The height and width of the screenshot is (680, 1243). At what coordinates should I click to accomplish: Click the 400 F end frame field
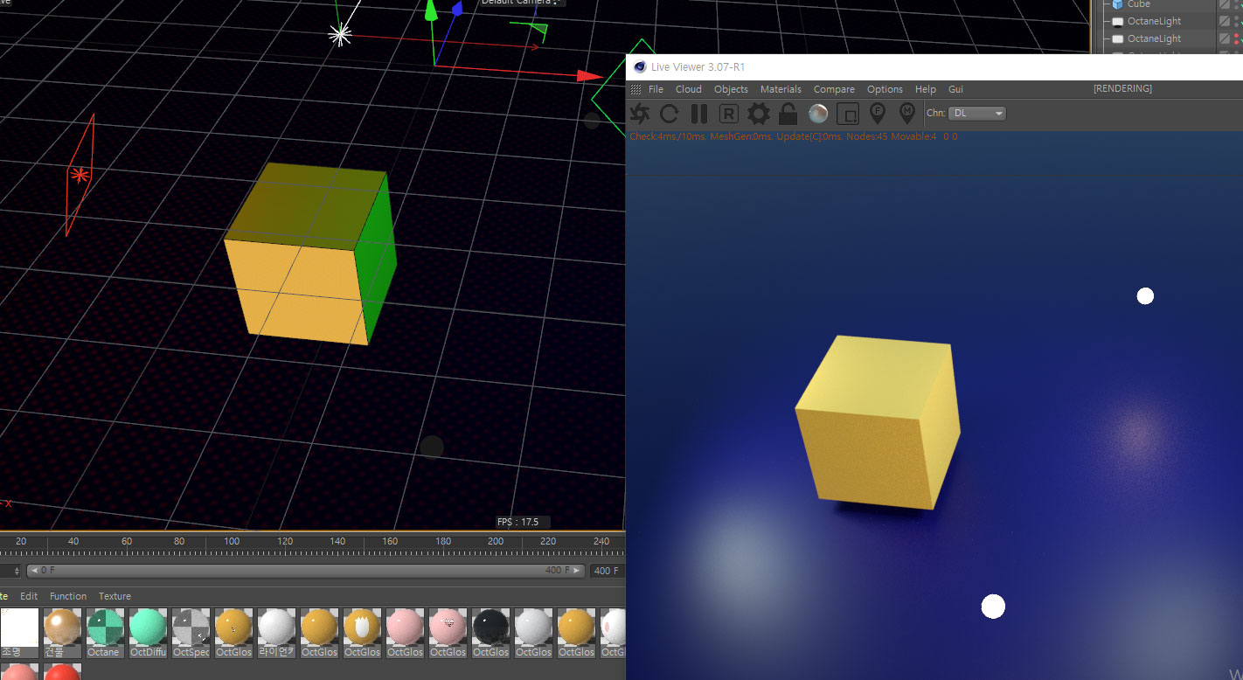click(x=607, y=571)
